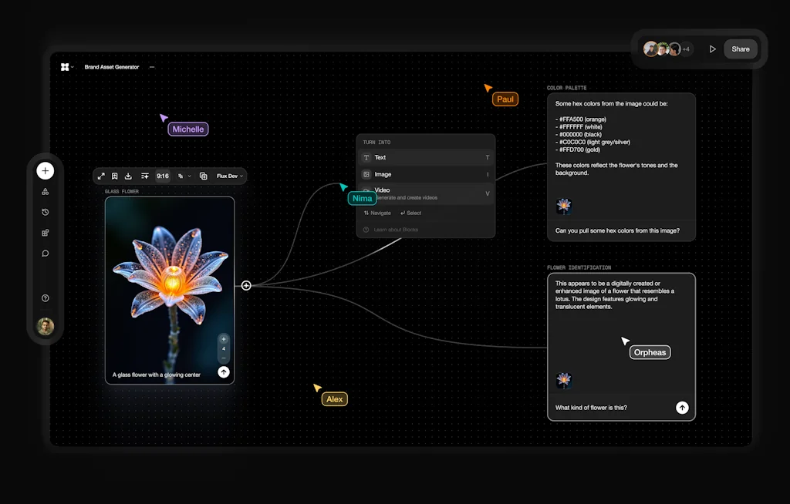Click the plus connector node beside the flower image

(x=246, y=285)
